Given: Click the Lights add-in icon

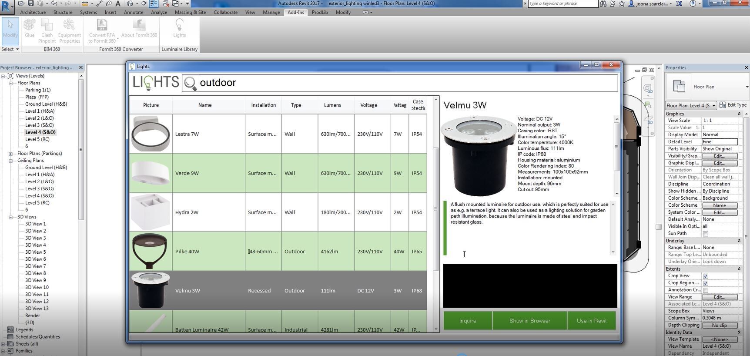Looking at the screenshot, I should coord(179,29).
